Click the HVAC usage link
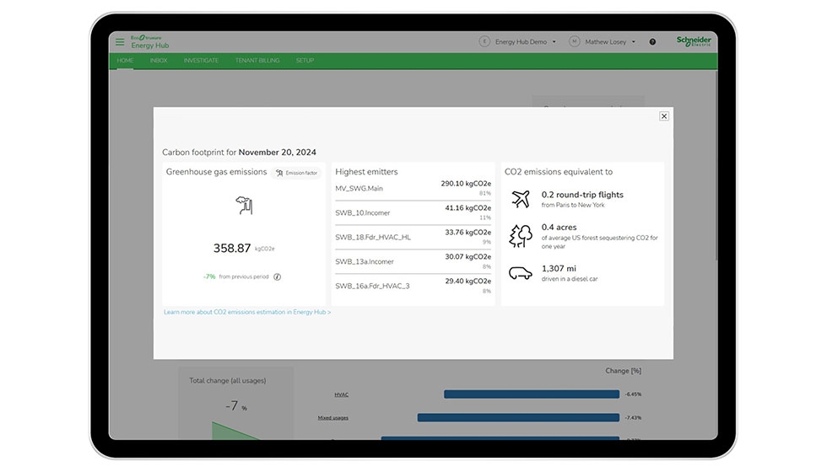The height and width of the screenshot is (472, 827). tap(341, 394)
